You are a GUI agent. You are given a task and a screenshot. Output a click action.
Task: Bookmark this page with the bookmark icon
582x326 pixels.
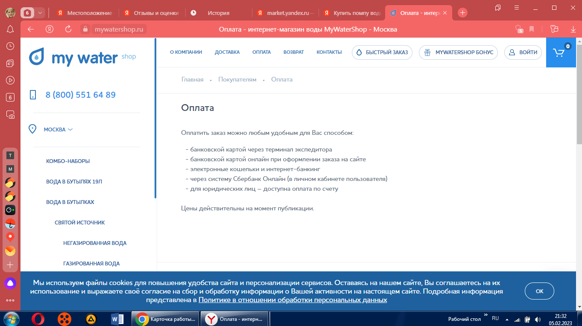532,29
